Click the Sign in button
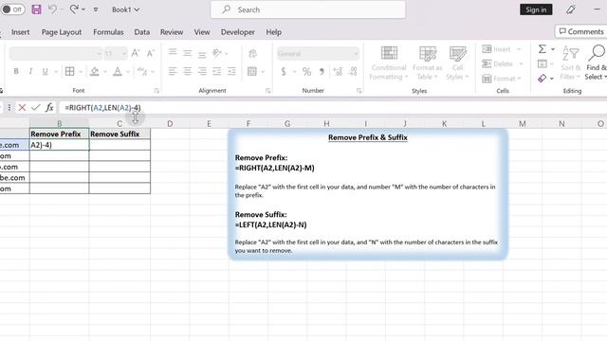Screen dimensions: 607x341 point(536,9)
